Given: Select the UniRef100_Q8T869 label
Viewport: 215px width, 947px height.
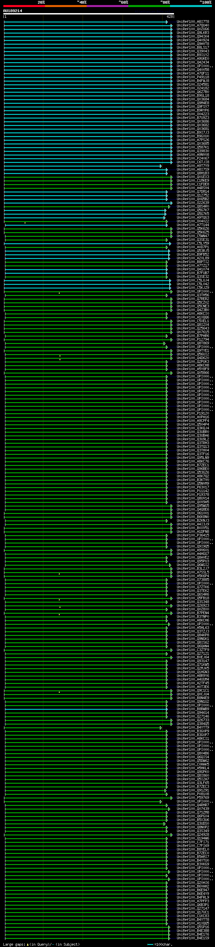Looking at the screenshot, I should tap(193, 343).
